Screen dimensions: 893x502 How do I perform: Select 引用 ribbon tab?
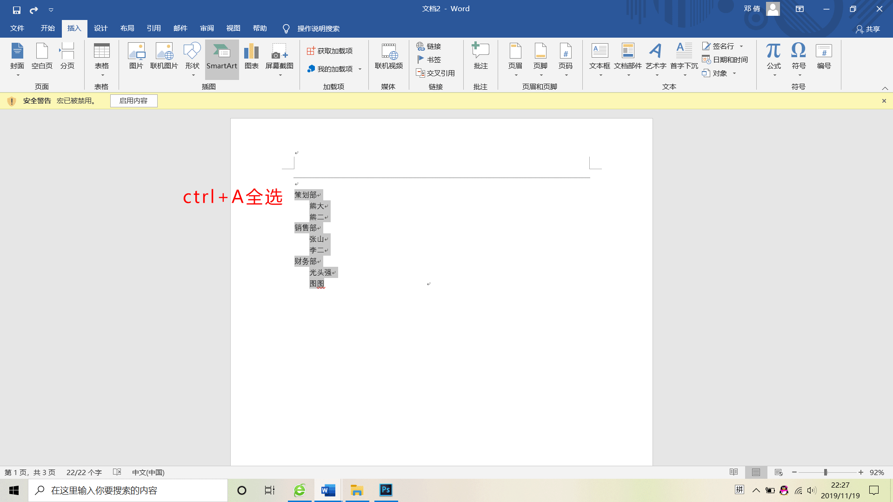click(153, 28)
